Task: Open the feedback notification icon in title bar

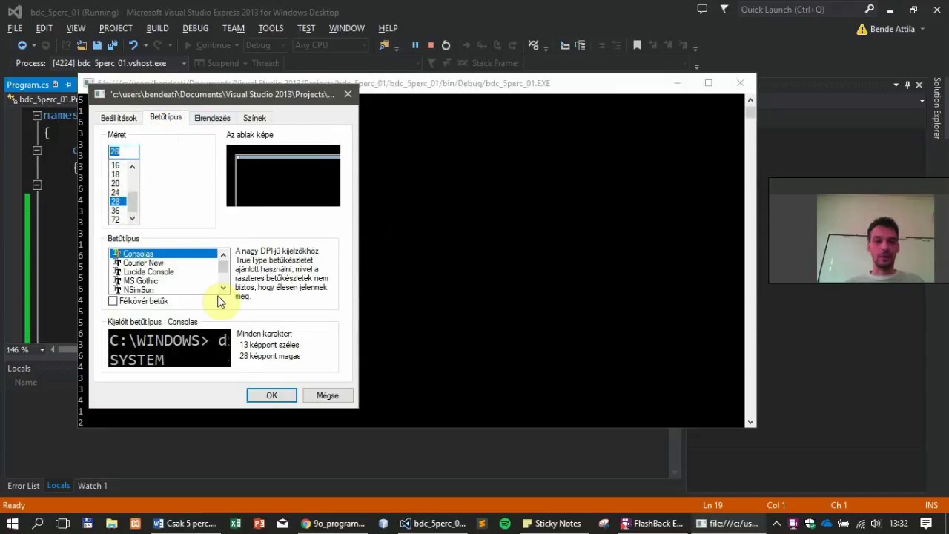Action: click(x=702, y=10)
